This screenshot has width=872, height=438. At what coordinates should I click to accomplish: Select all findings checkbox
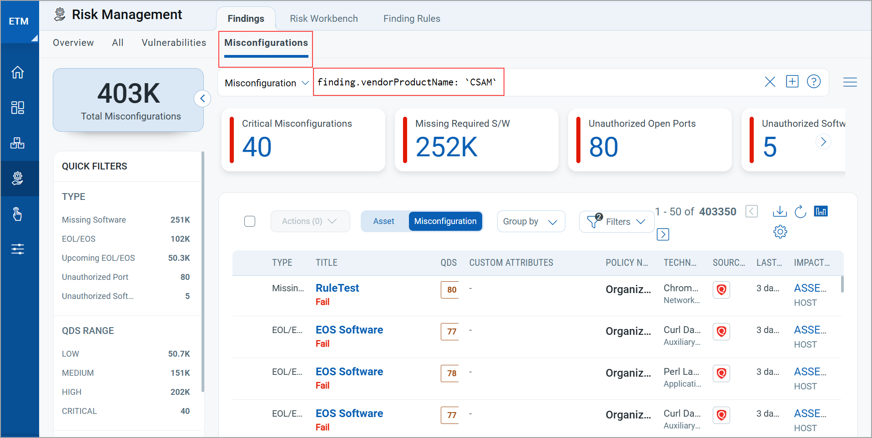point(250,221)
